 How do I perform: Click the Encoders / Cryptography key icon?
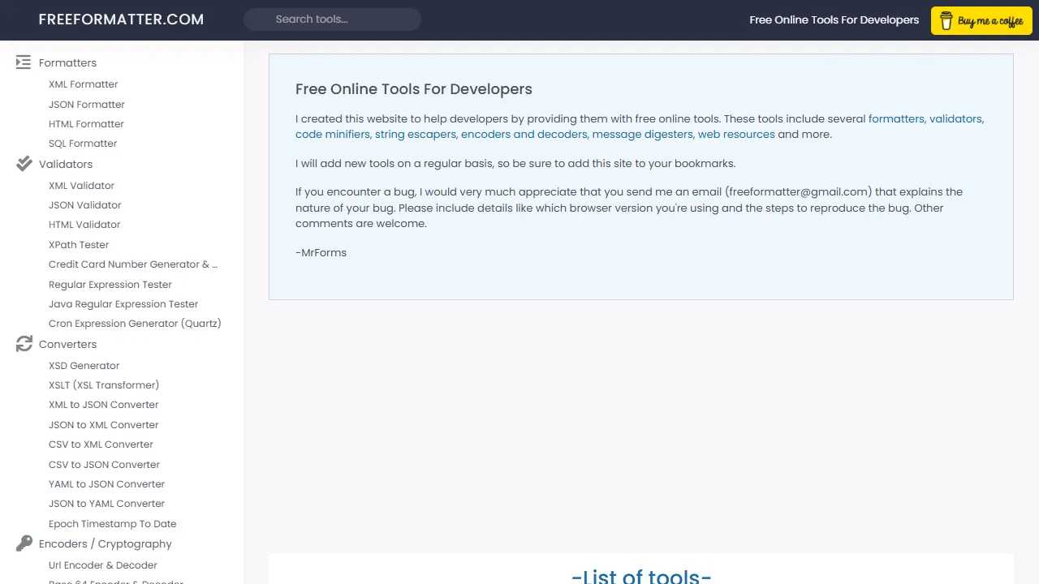tap(24, 543)
